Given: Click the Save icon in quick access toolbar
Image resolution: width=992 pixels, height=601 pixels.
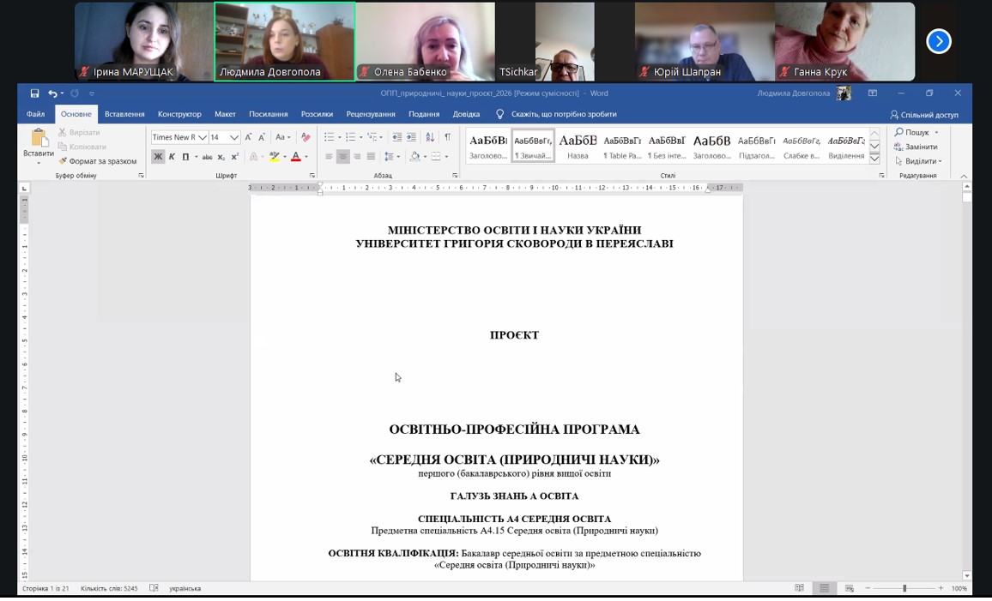Looking at the screenshot, I should (34, 93).
